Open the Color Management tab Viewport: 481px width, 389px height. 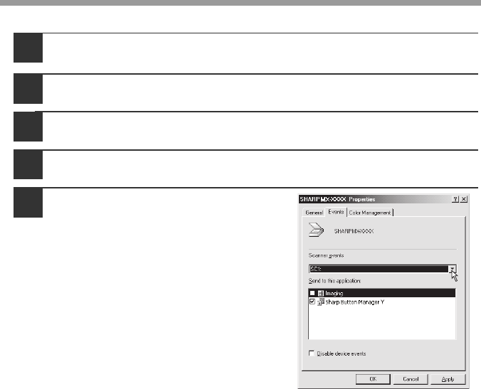370,212
